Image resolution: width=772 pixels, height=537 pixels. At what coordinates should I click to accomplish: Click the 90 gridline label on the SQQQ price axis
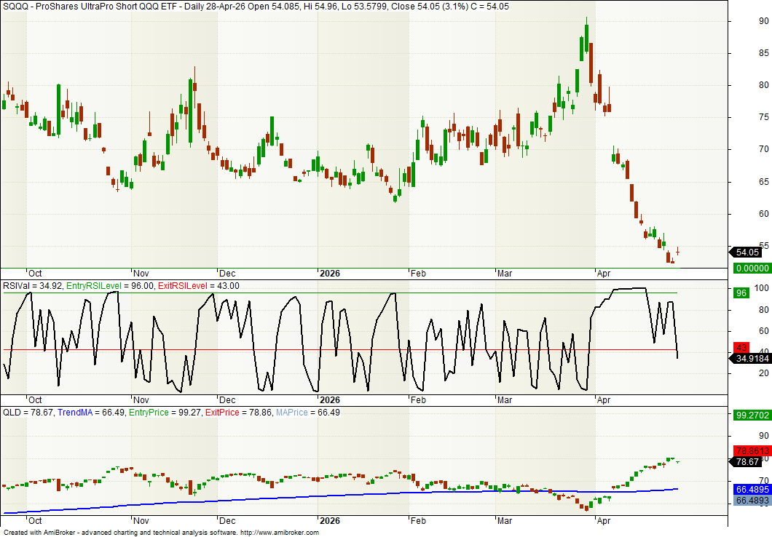pyautogui.click(x=744, y=21)
